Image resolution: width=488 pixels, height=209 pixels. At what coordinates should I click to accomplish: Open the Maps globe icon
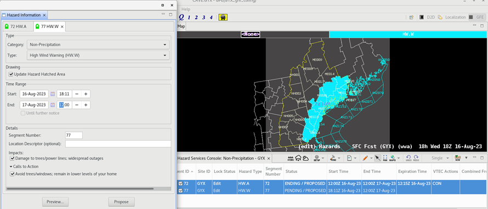[393, 158]
